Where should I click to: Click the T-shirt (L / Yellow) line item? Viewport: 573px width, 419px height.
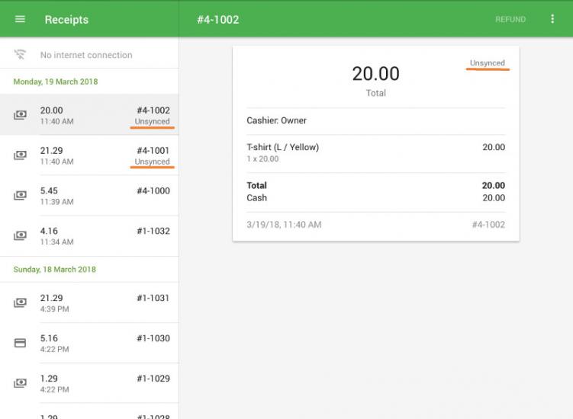coord(283,148)
